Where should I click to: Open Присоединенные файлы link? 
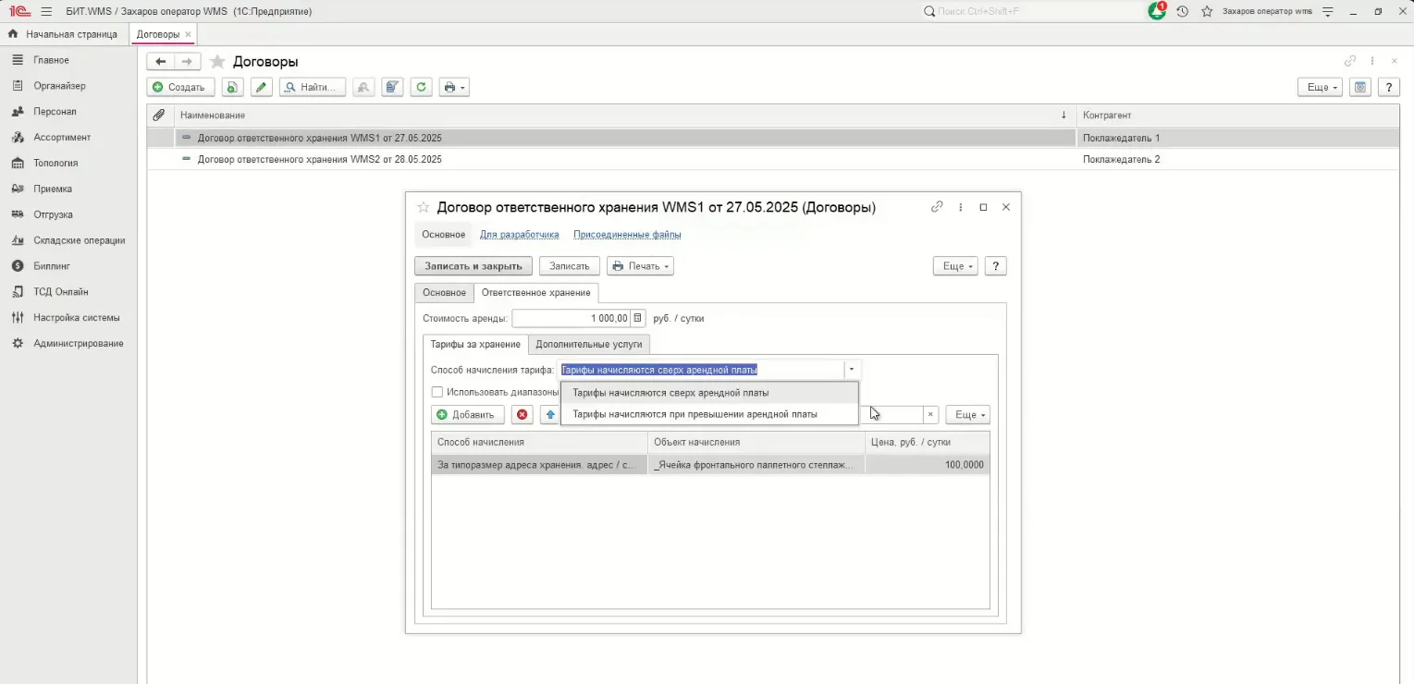pyautogui.click(x=627, y=235)
